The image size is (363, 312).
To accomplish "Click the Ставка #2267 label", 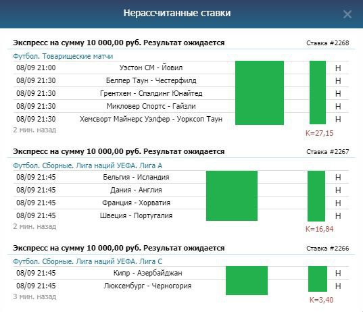I will 327,152.
